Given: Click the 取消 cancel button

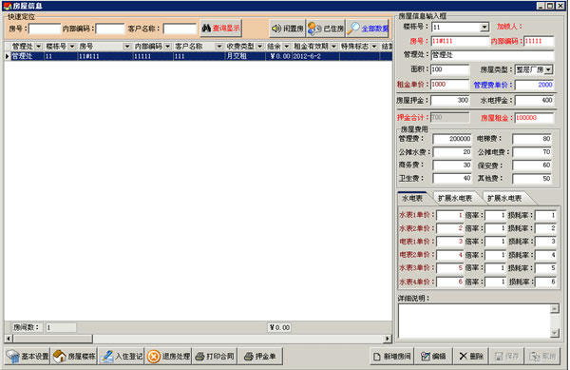Looking at the screenshot, I should point(542,356).
